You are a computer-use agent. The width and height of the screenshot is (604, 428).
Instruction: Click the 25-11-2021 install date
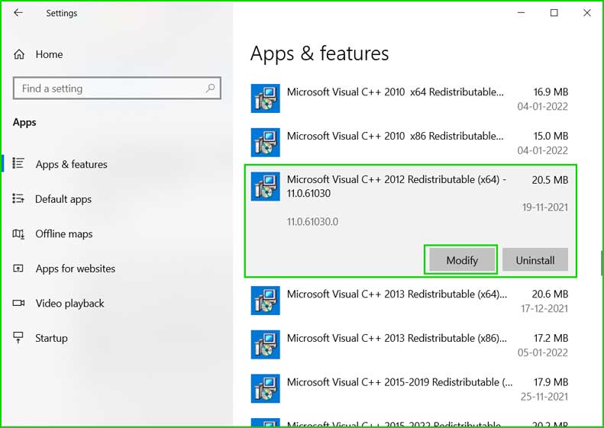click(x=544, y=397)
